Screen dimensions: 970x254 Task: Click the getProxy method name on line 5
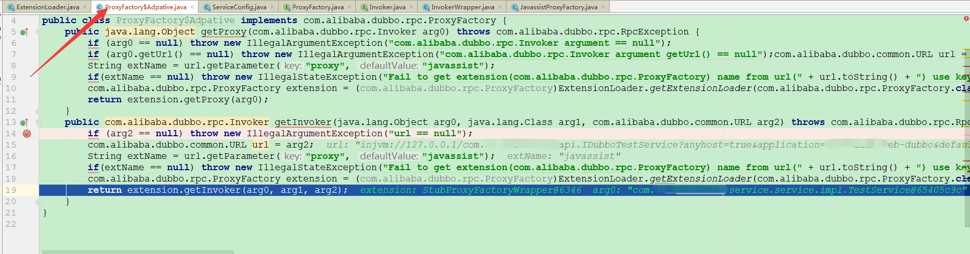pos(223,32)
